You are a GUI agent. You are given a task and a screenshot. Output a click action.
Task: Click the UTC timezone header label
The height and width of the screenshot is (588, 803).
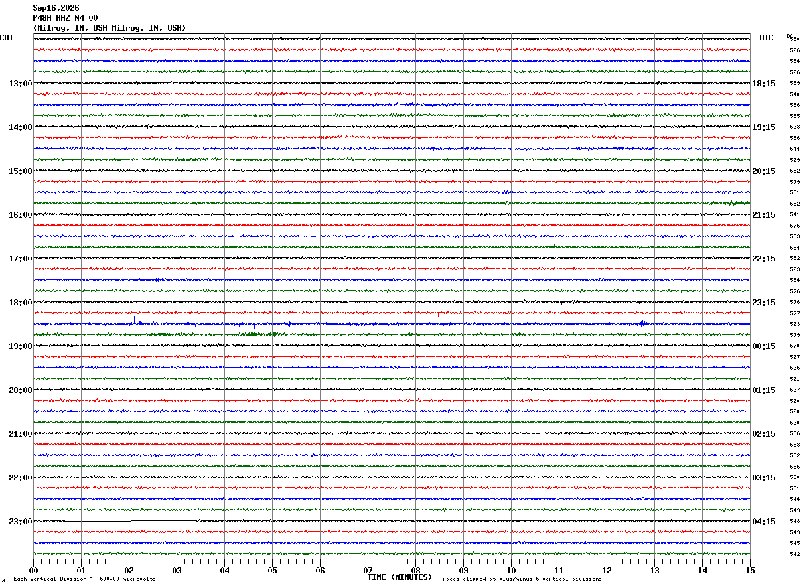coord(767,38)
